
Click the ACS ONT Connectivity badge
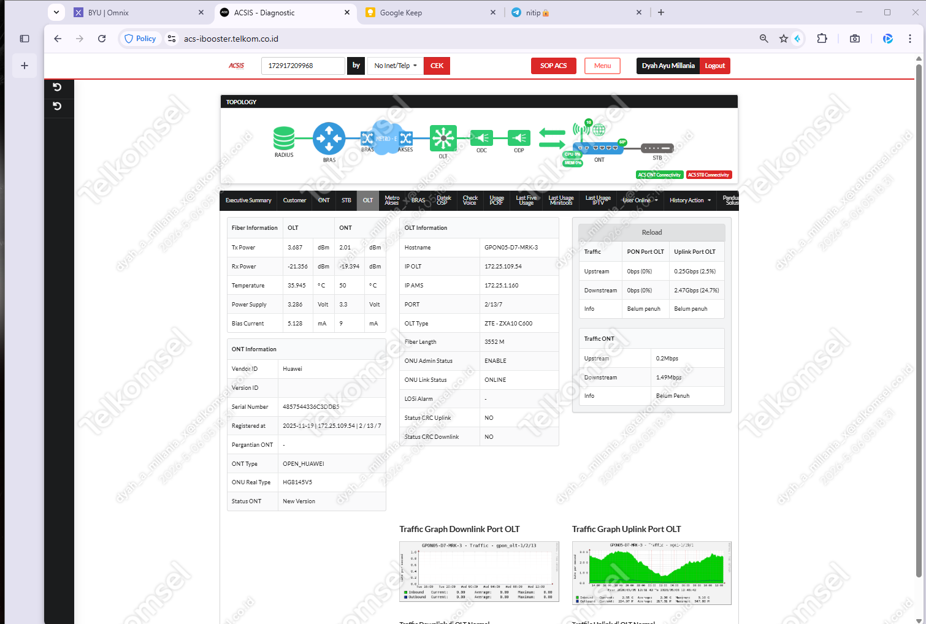[x=659, y=175]
